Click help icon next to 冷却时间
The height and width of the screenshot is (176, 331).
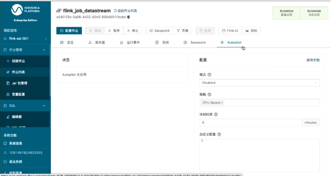(216, 114)
